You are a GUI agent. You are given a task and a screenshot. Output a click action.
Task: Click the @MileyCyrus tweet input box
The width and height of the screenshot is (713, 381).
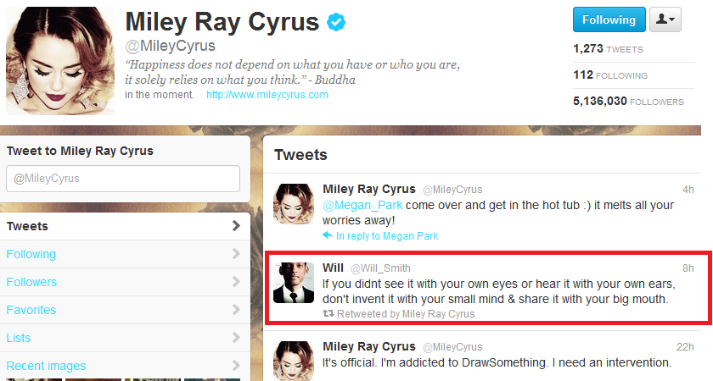pos(123,179)
